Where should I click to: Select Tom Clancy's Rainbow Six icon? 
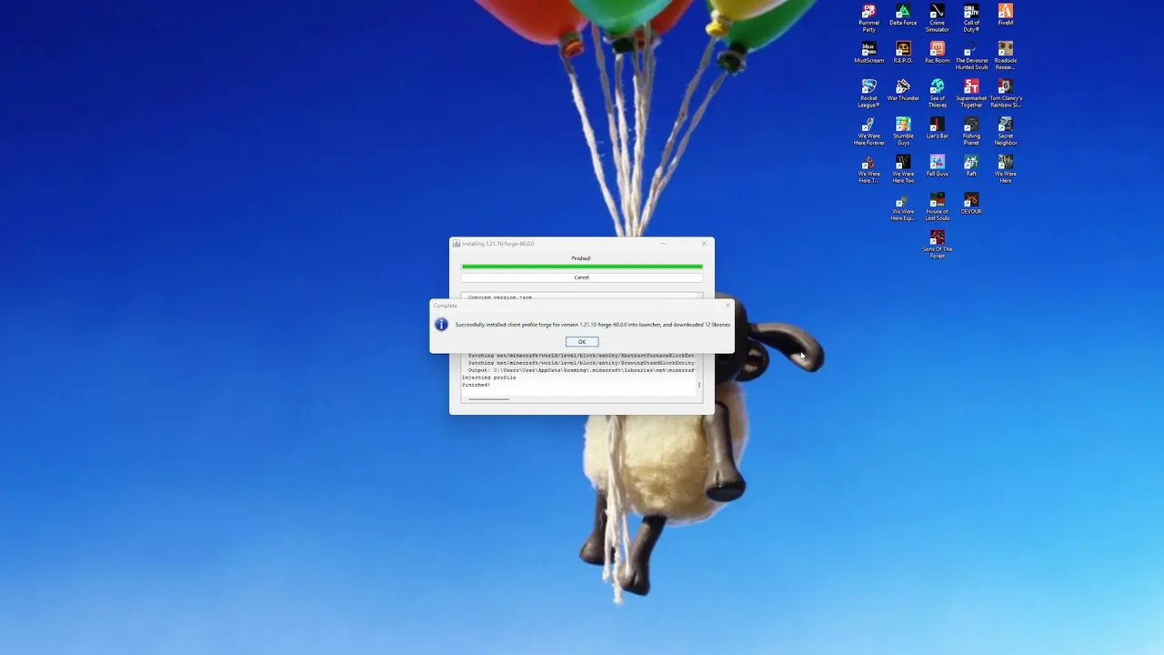point(1005,94)
